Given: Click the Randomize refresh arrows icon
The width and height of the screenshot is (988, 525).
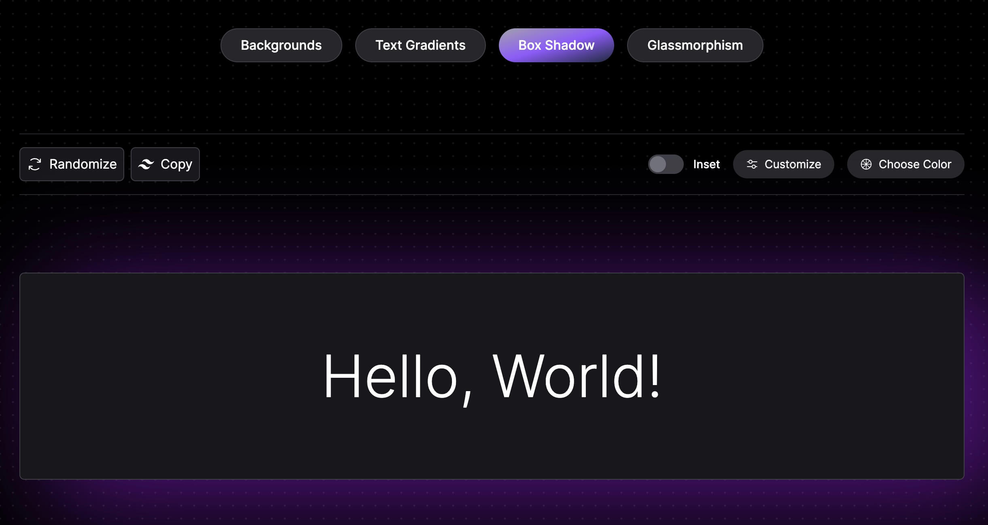Looking at the screenshot, I should 35,164.
